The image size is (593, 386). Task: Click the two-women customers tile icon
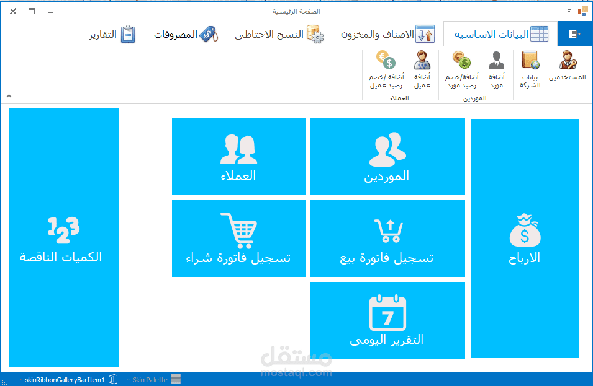(x=238, y=149)
